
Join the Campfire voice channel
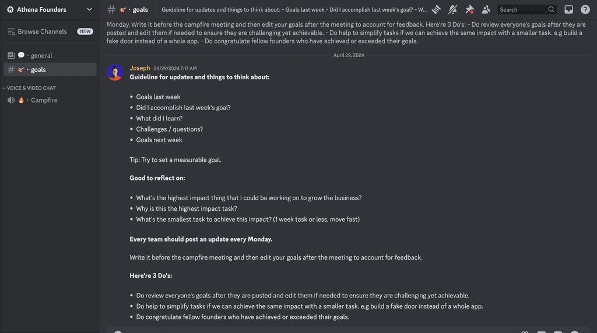(x=50, y=100)
